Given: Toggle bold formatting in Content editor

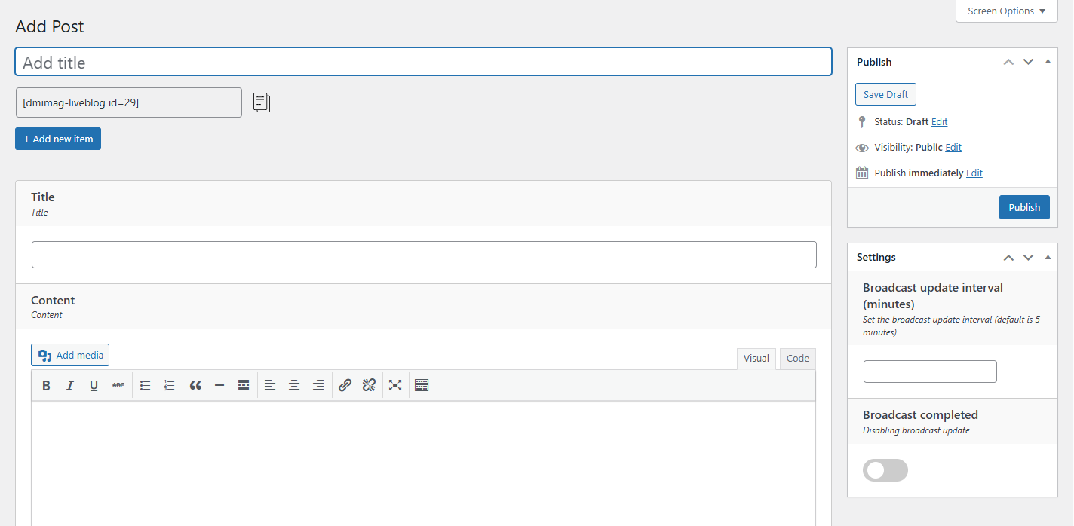Looking at the screenshot, I should coord(46,385).
